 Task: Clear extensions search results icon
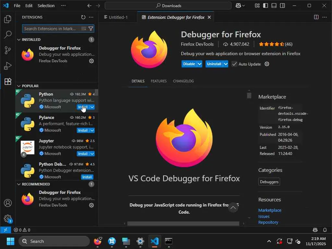click(x=84, y=29)
